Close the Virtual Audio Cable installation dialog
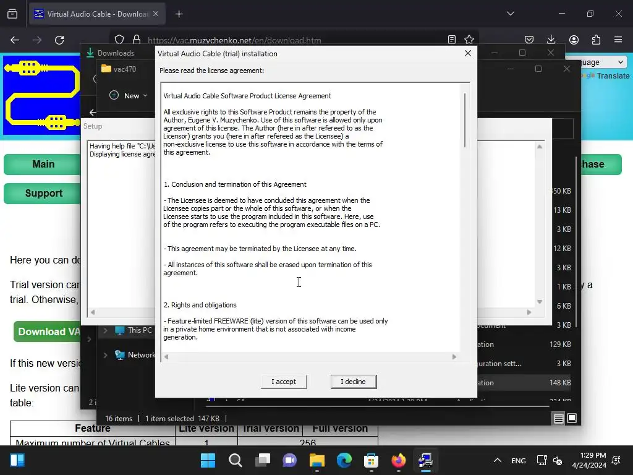This screenshot has width=633, height=475. click(x=468, y=53)
